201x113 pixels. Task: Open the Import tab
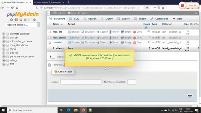point(140,19)
